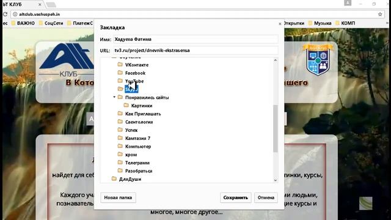Click folder icon next to Картинки
Viewport: 391px width, 220px height.
click(126, 105)
